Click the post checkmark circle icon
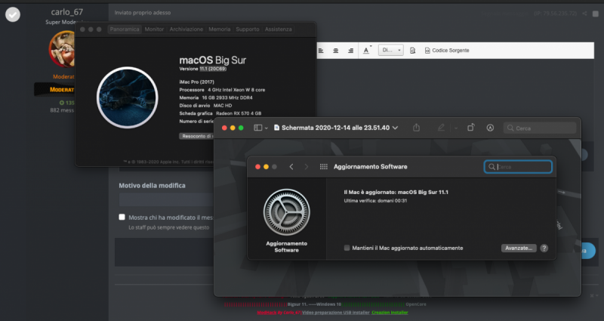 13,14
